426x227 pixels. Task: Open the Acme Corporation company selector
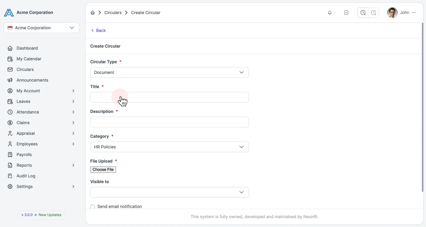(x=41, y=28)
